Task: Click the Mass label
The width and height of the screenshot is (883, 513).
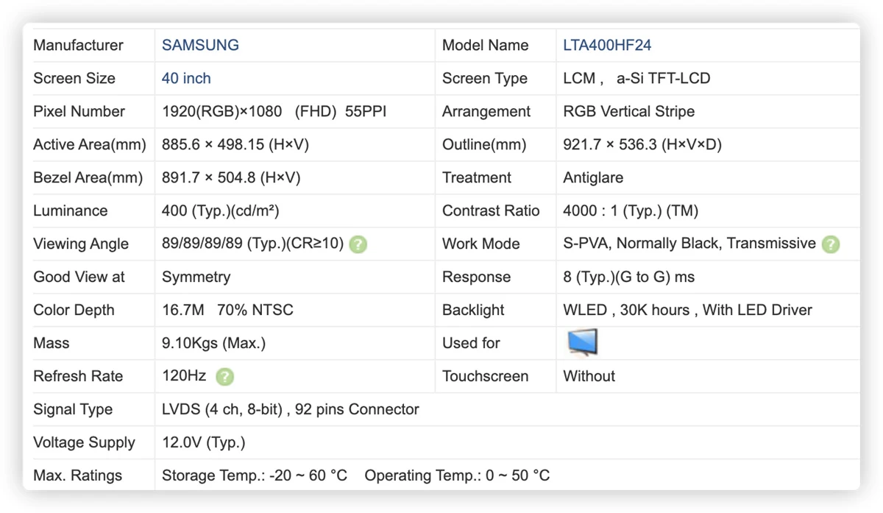Action: 52,343
